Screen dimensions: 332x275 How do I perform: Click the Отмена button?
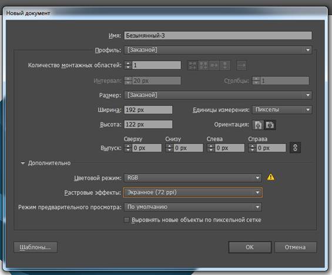[x=296, y=247]
